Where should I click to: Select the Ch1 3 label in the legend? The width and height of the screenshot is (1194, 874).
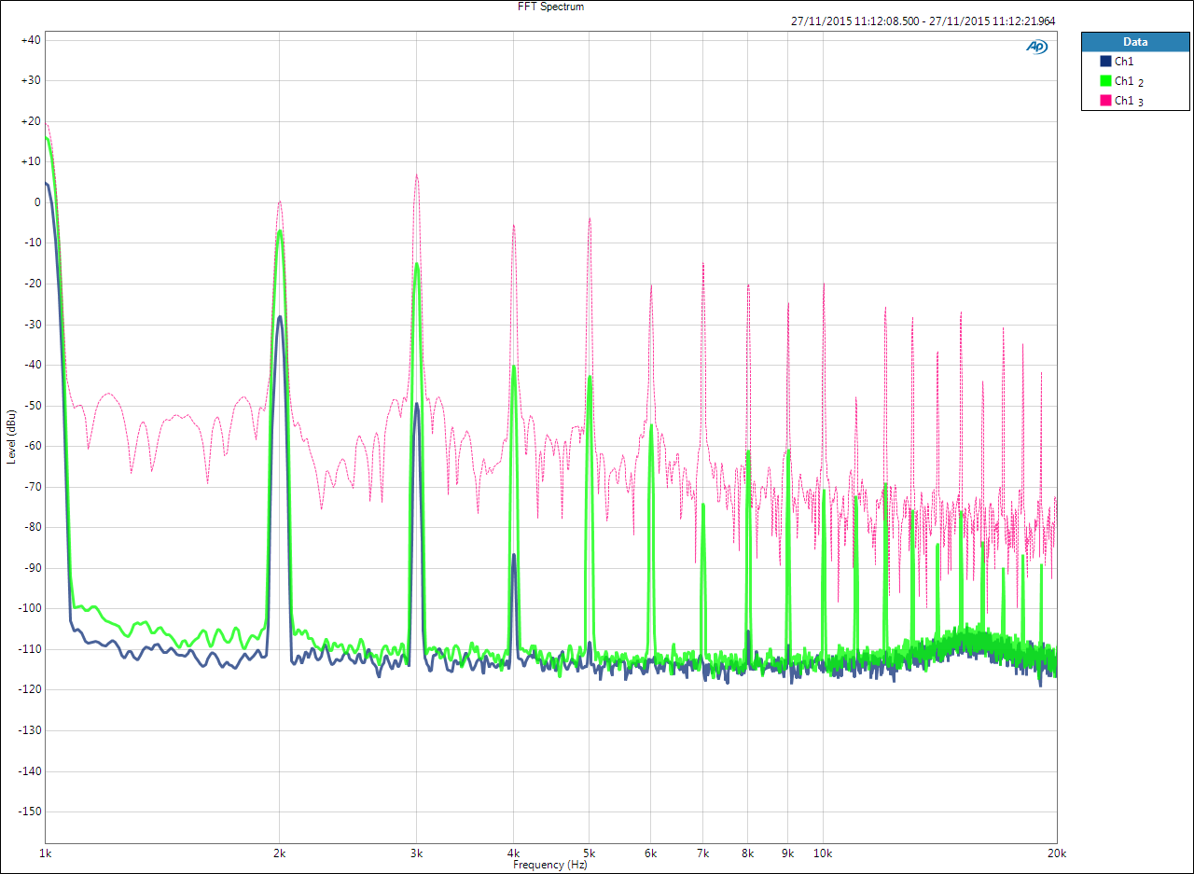coord(1129,101)
